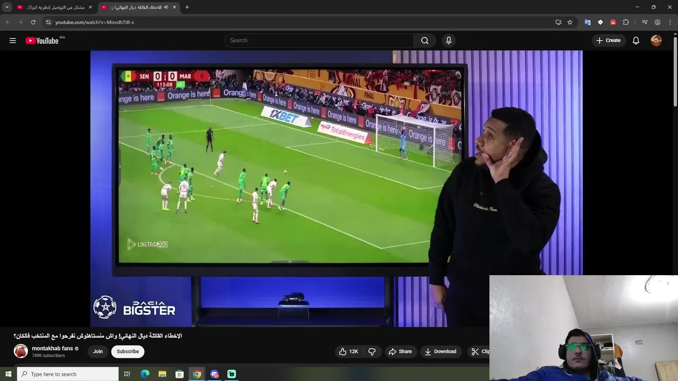Image resolution: width=678 pixels, height=381 pixels.
Task: View site information icon in address bar
Action: click(x=48, y=22)
